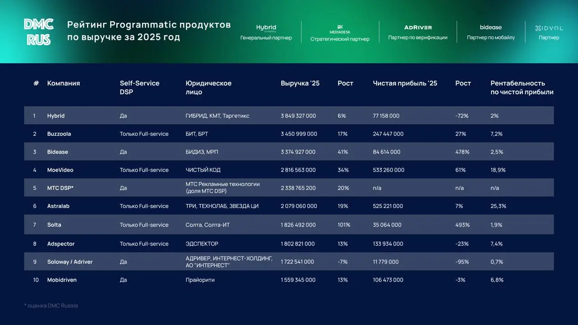Click net profit '247 447 000'
Image resolution: width=578 pixels, height=325 pixels.
(x=388, y=134)
